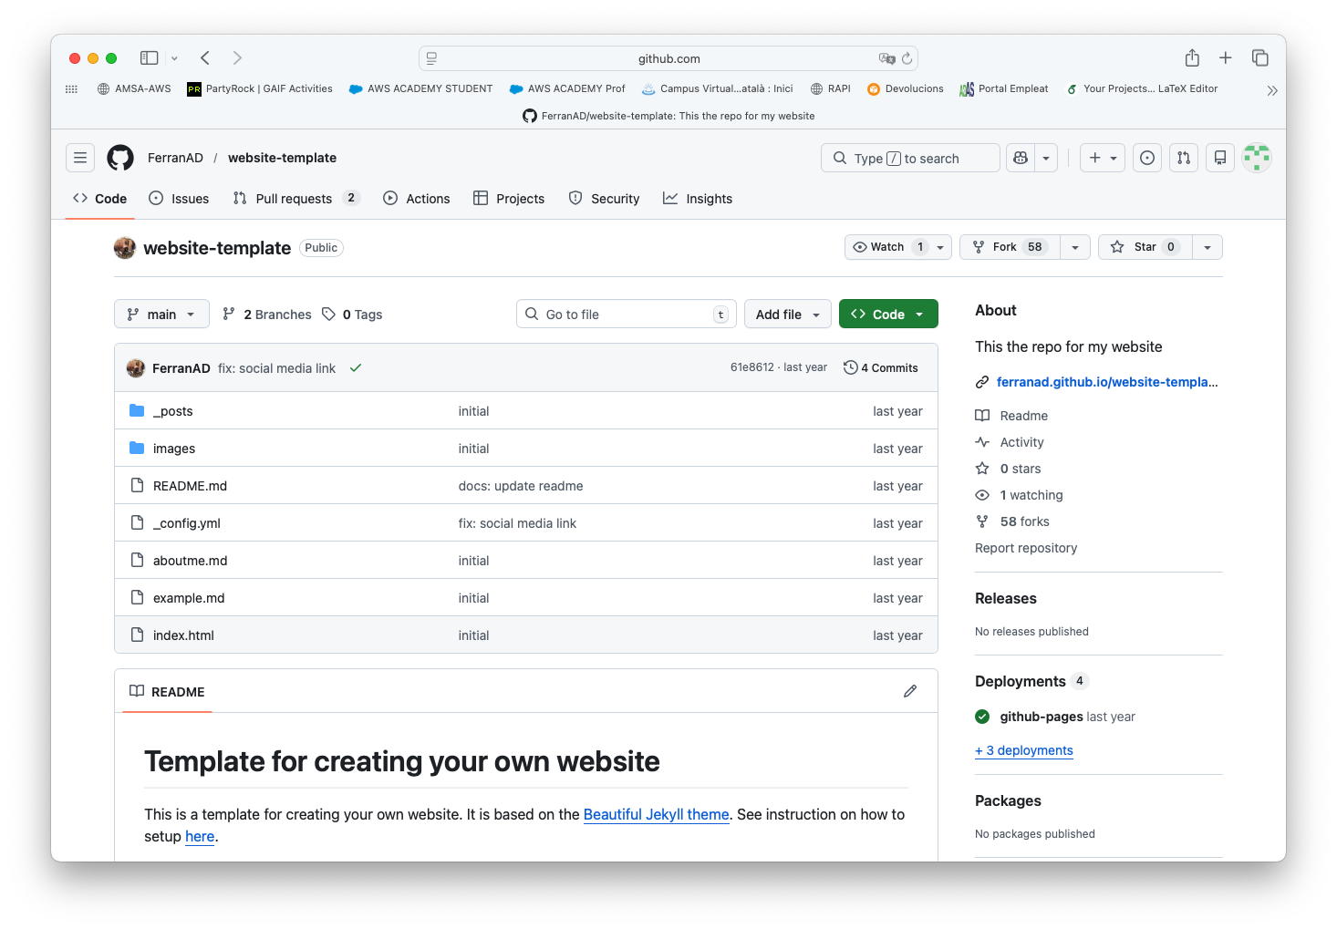Edit README using the pencil icon
Viewport: 1337px width, 929px height.
[x=909, y=691]
